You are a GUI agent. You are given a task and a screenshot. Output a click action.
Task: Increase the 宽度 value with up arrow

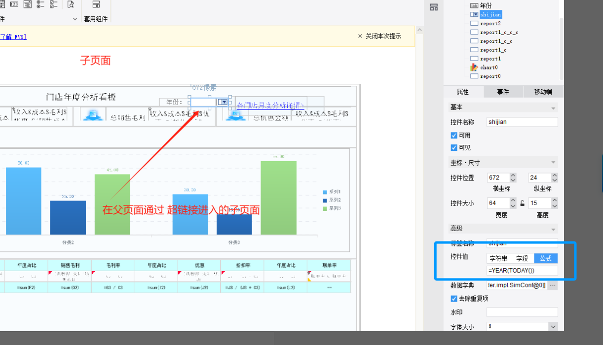pos(513,201)
